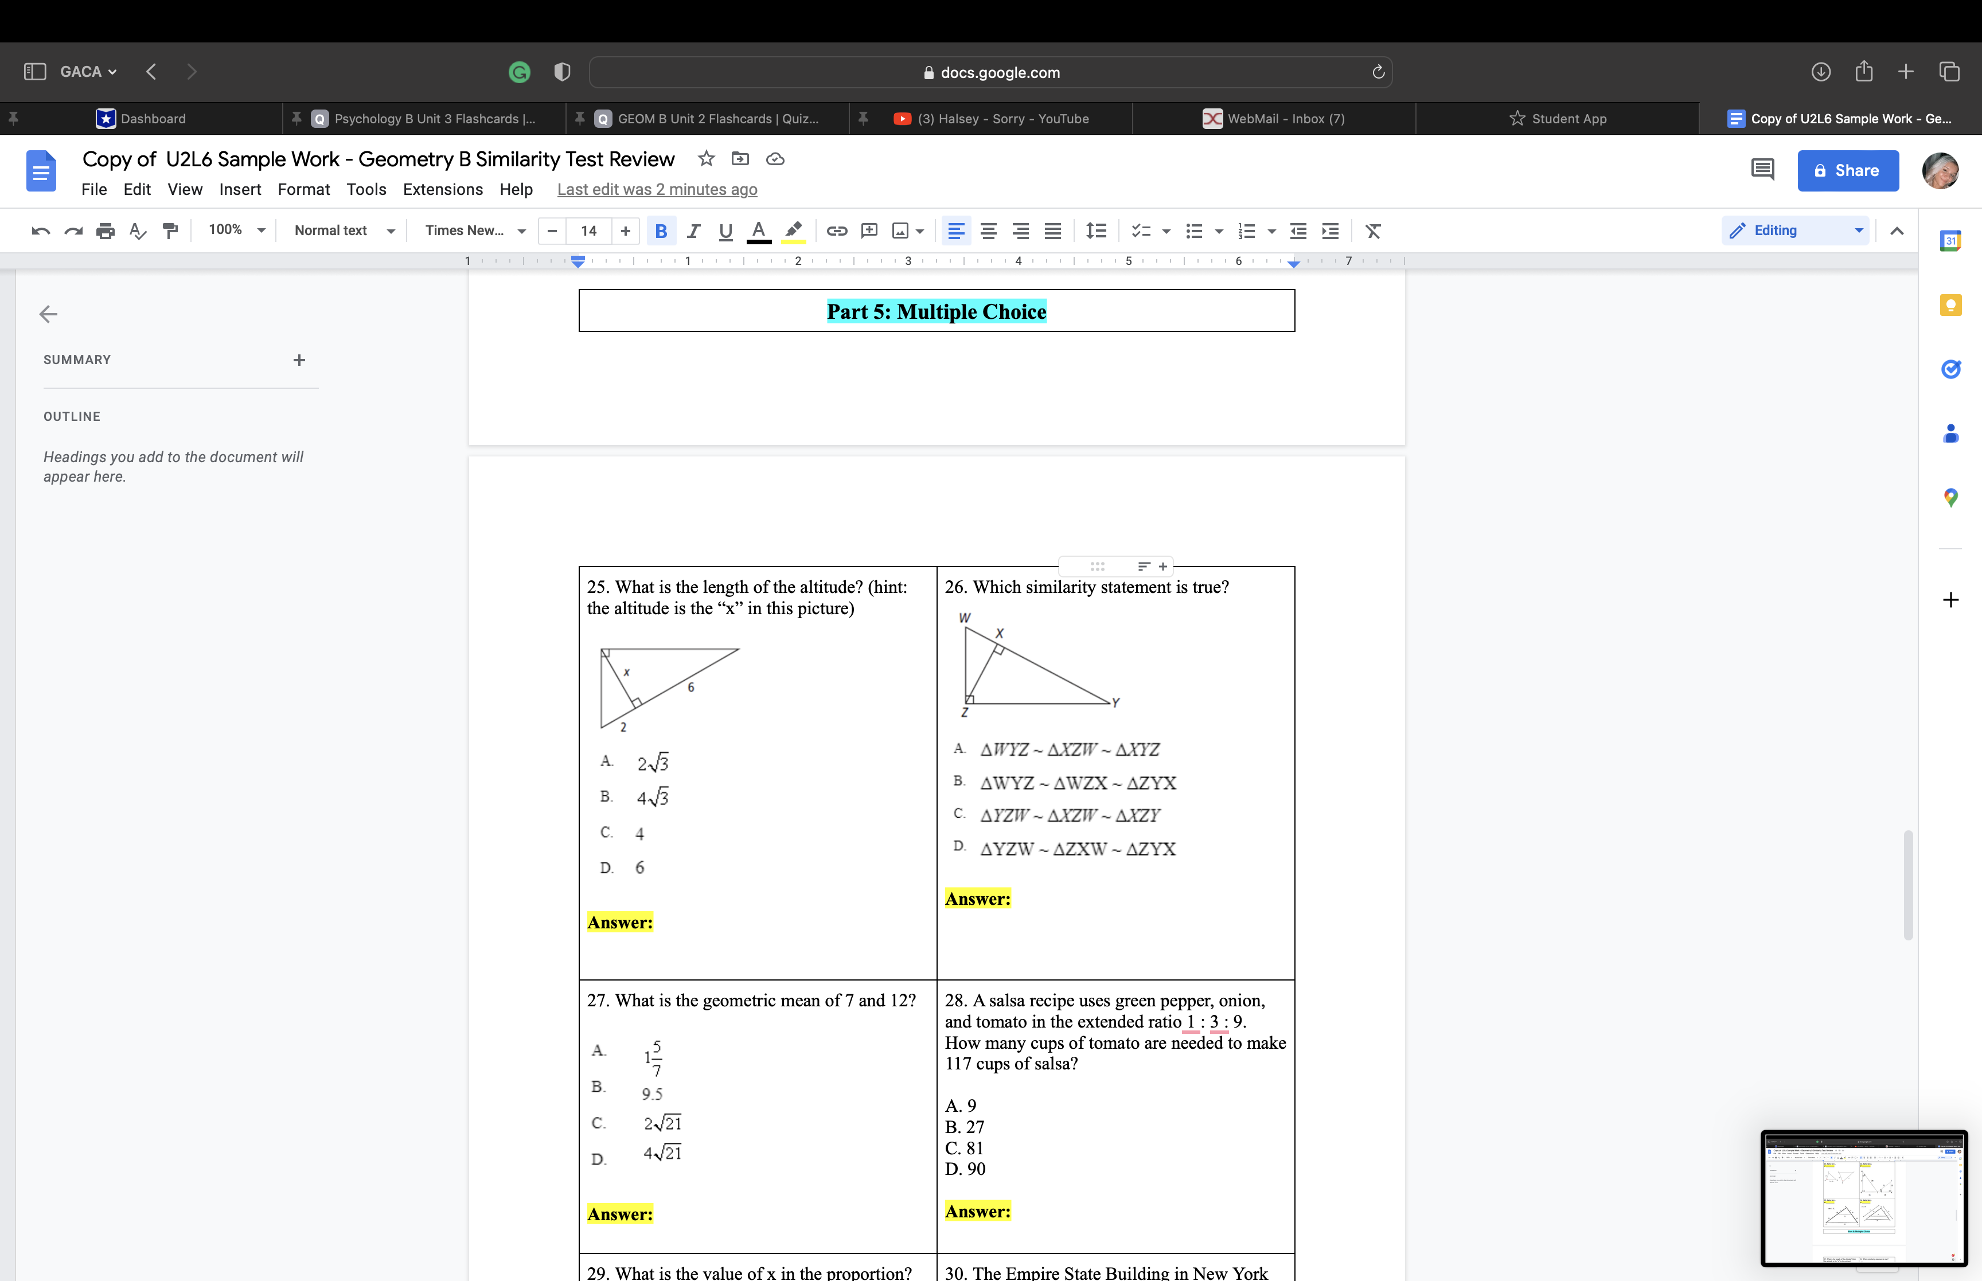Toggle italic formatting
The width and height of the screenshot is (1982, 1281).
point(694,231)
